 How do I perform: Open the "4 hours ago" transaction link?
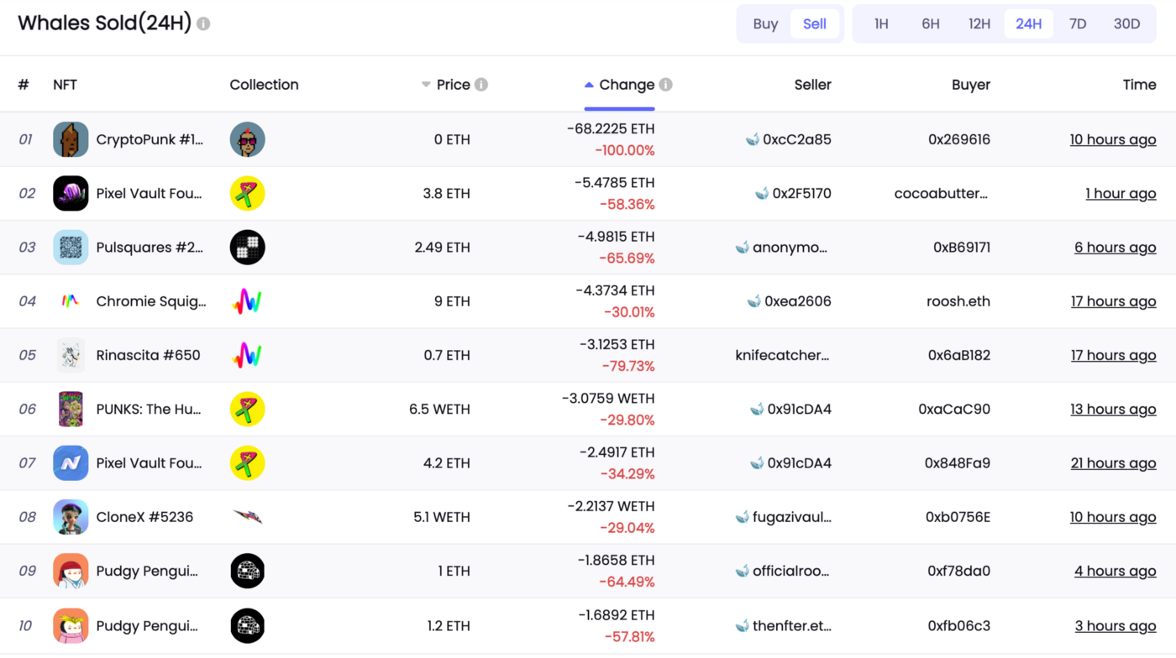1116,571
